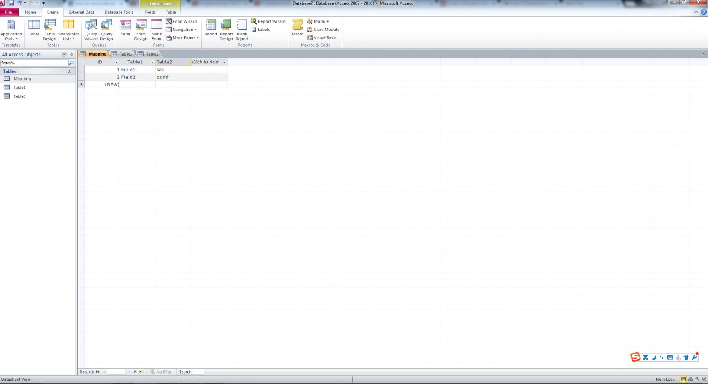Viewport: 708px width, 384px height.
Task: Click the Labels button
Action: point(260,30)
